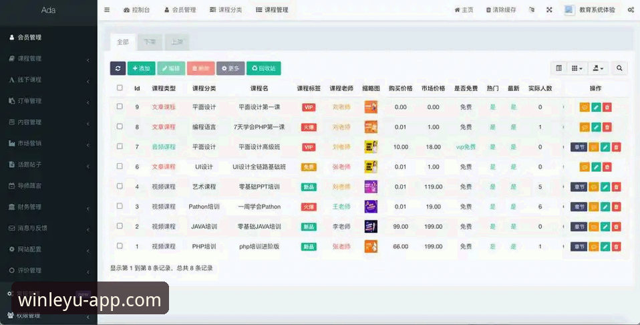This screenshot has height=325, width=640.
Task: Open the 控制台 tab in top navigation
Action: (137, 10)
